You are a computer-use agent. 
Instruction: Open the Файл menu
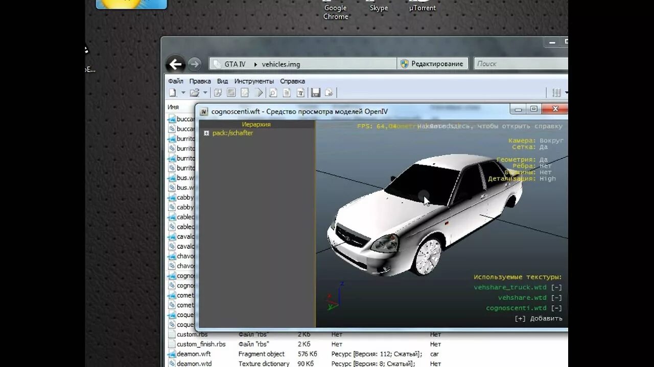pos(176,81)
